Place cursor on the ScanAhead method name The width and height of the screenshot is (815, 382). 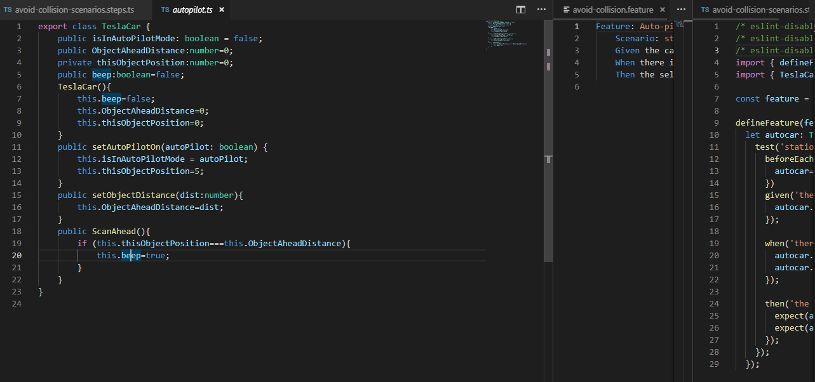click(114, 231)
